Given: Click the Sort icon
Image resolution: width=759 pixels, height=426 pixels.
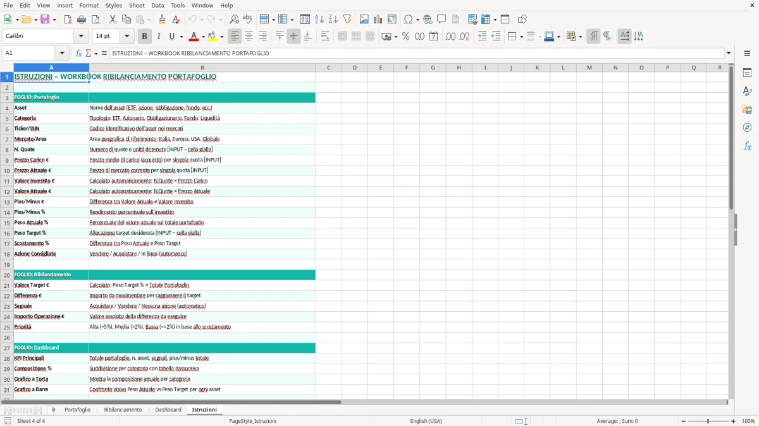Looking at the screenshot, I should [x=305, y=20].
